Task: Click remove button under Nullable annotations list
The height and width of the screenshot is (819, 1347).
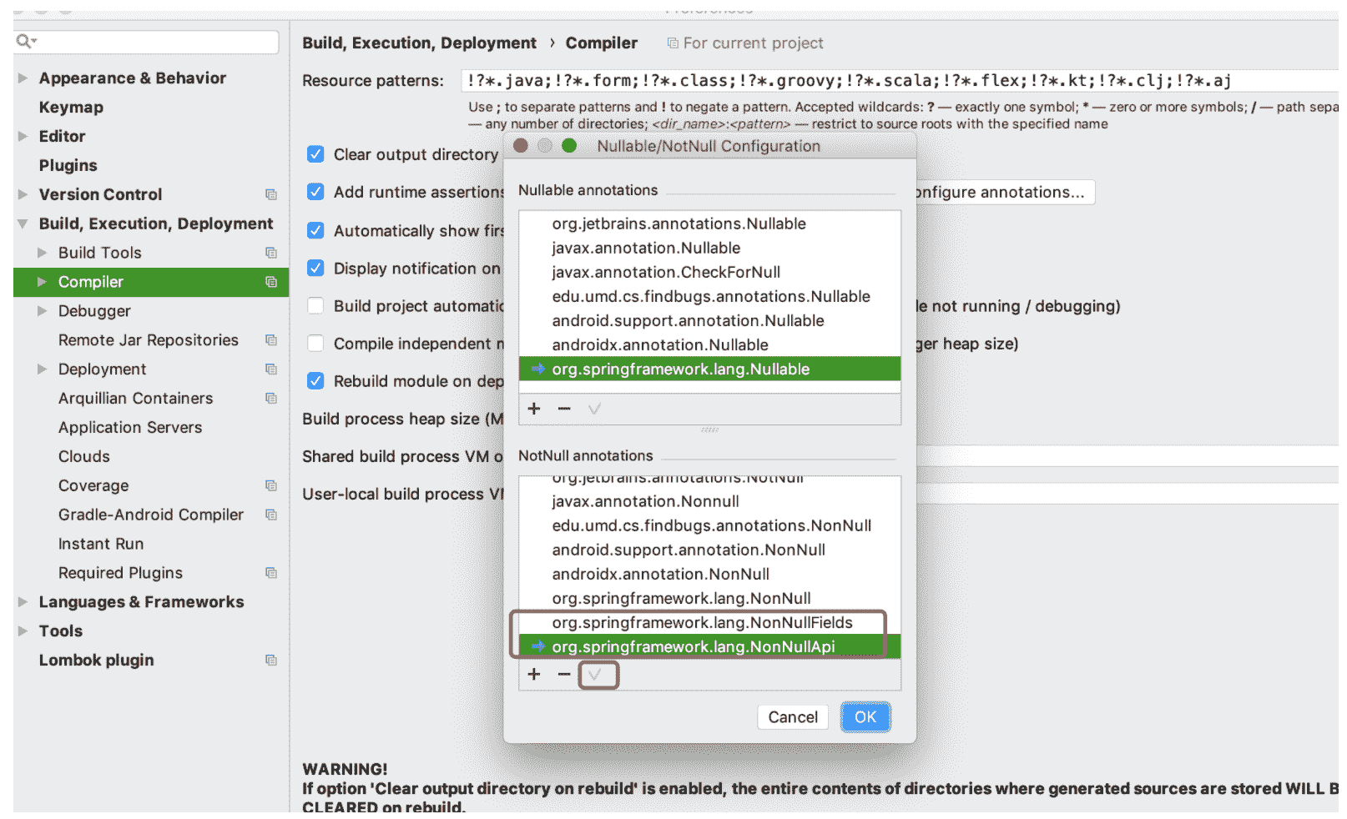Action: tap(564, 409)
